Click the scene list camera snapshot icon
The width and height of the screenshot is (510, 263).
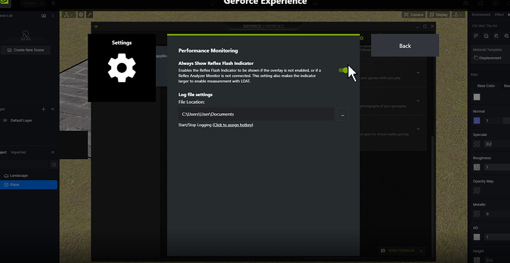click(43, 16)
